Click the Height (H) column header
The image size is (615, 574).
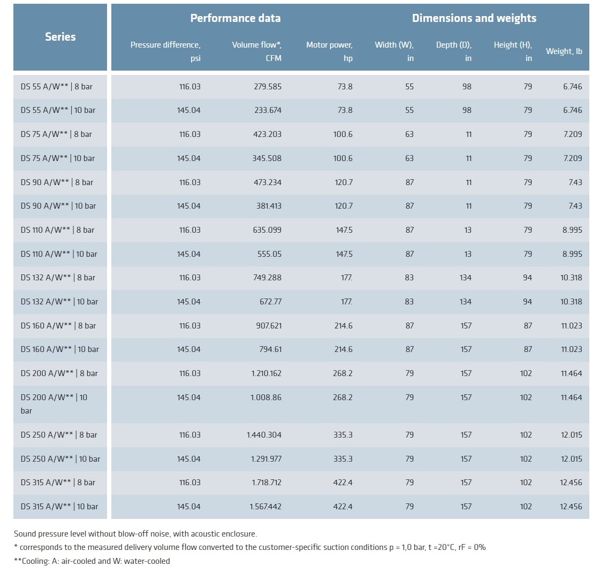(513, 51)
